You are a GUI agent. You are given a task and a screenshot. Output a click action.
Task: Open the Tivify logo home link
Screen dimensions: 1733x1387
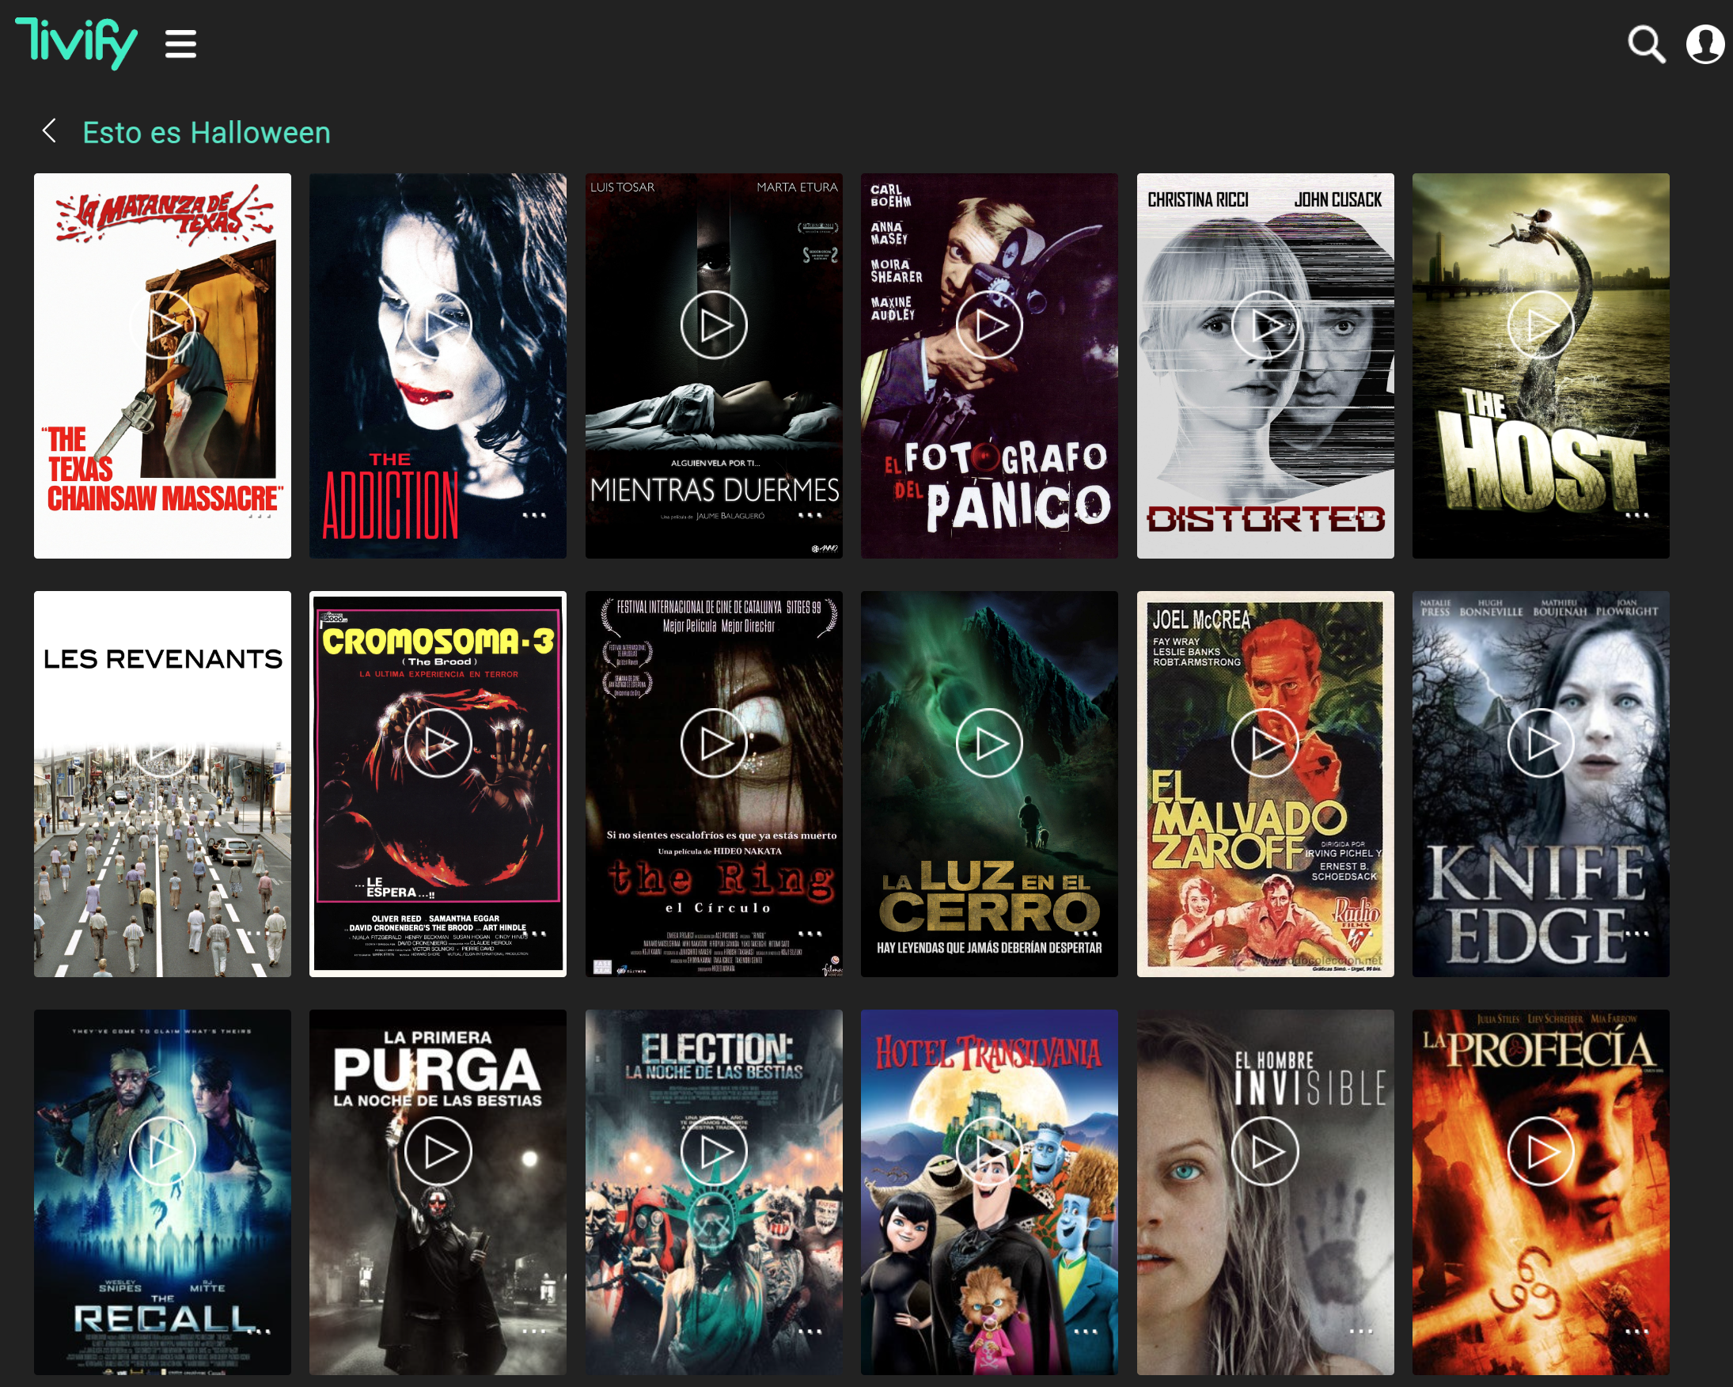[x=76, y=44]
